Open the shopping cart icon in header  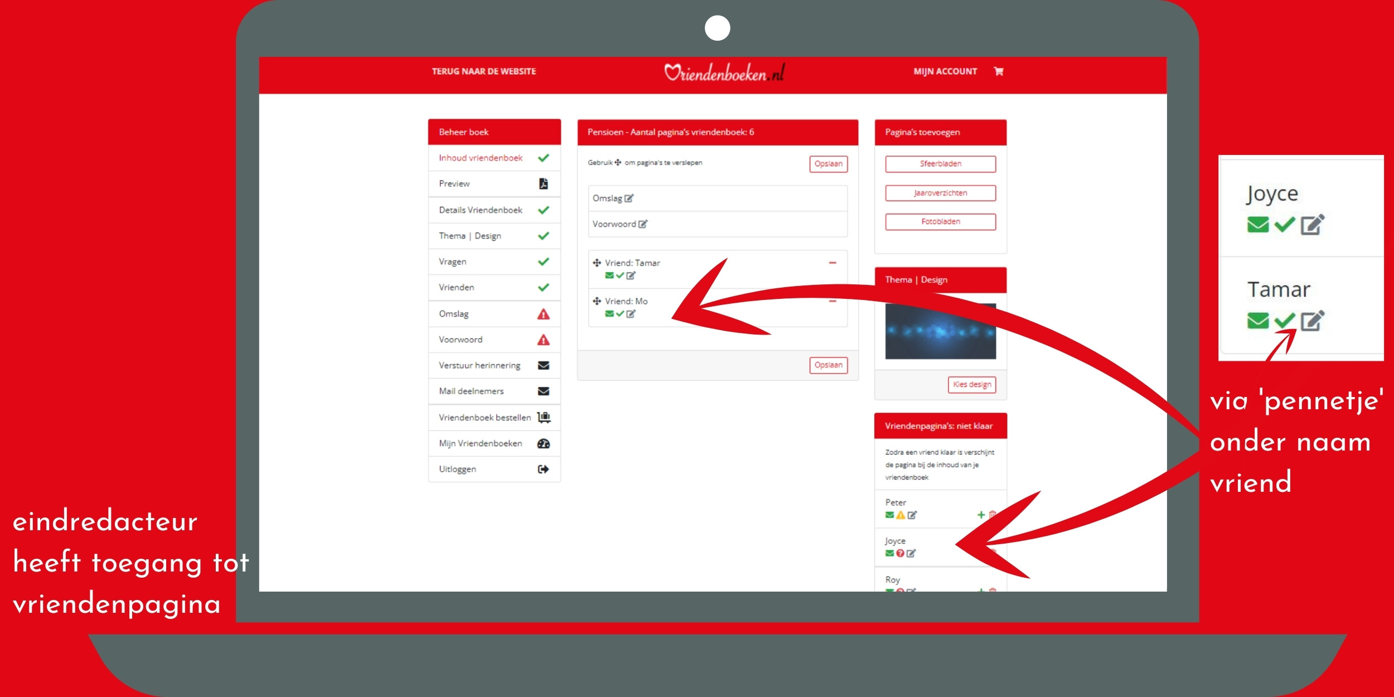click(x=998, y=71)
